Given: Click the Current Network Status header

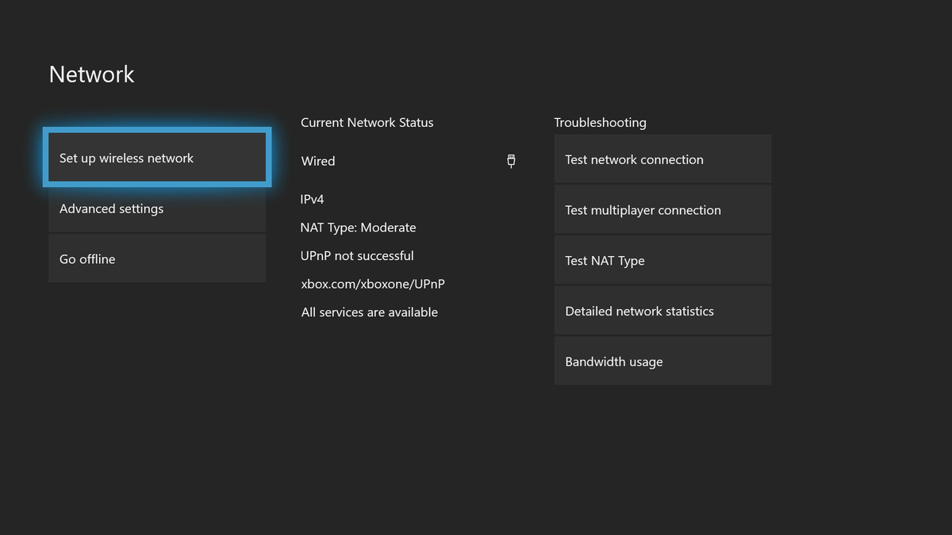Looking at the screenshot, I should point(367,122).
